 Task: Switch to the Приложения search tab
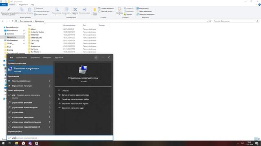click(x=22, y=58)
